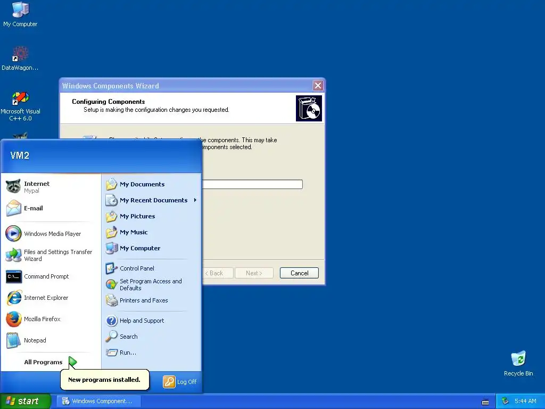
Task: Open the Printers and Faxes icon
Action: 112,300
